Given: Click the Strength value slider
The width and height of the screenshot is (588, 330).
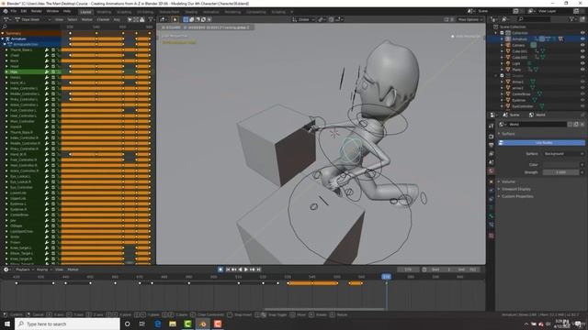Looking at the screenshot, I should [x=561, y=172].
